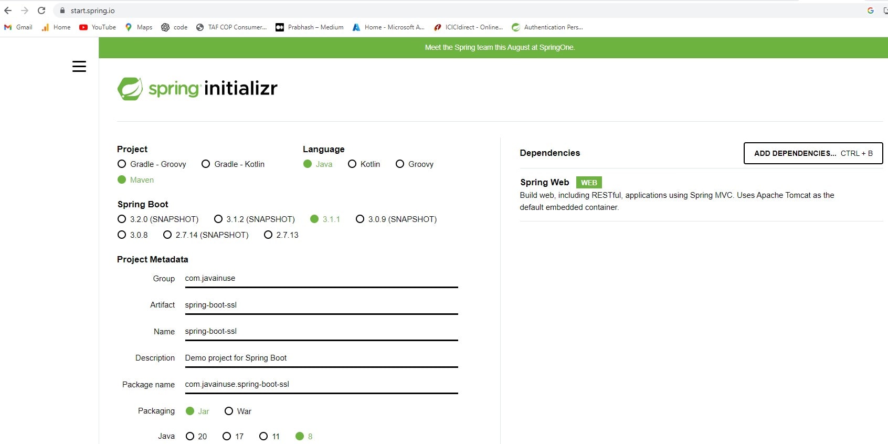The width and height of the screenshot is (888, 444).
Task: Open the Maps bookmark
Action: tap(139, 27)
